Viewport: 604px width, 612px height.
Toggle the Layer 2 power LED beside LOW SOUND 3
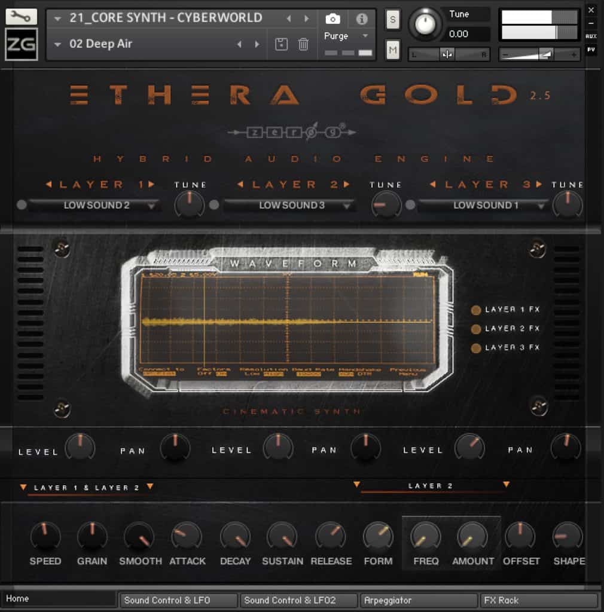[214, 204]
